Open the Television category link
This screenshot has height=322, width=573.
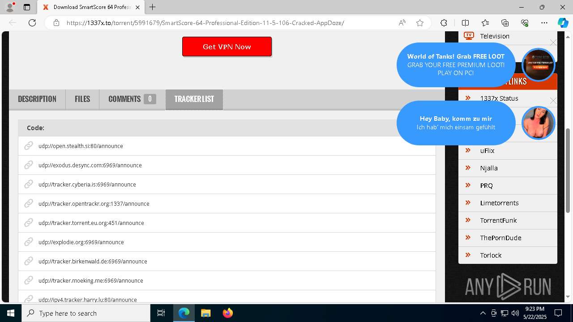(x=495, y=36)
